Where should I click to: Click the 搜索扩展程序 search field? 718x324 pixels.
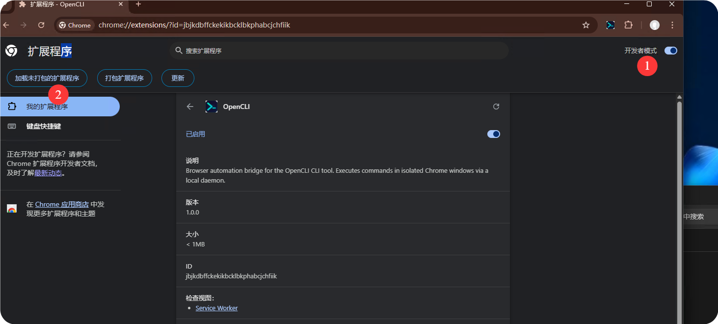339,51
